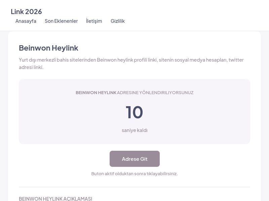The width and height of the screenshot is (269, 201).
Task: Click the 'BEINWON HEYLINK AÇIKLAMASI' section heading
Action: [55, 199]
